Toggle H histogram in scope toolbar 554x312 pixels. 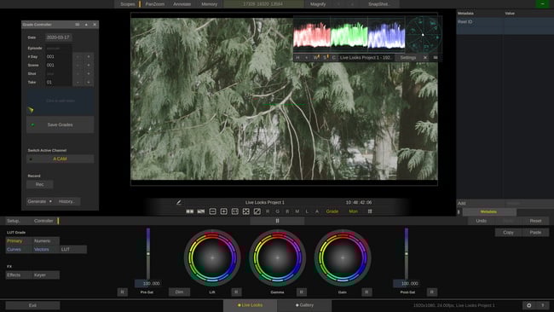pyautogui.click(x=297, y=58)
